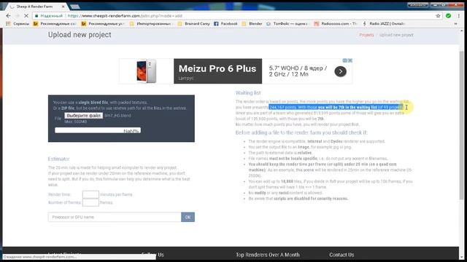This screenshot has height=262, width=467.
Task: Open the Brainard Carey bookmarks folder
Action: coord(193,23)
